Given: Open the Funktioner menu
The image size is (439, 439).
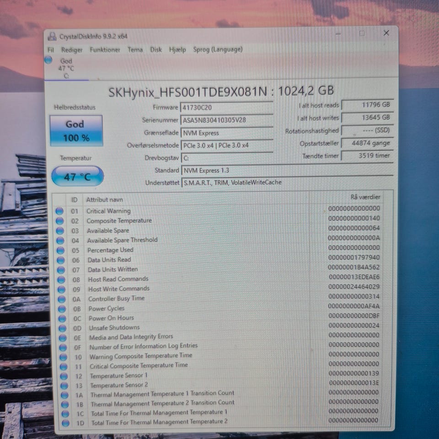Looking at the screenshot, I should coord(105,50).
